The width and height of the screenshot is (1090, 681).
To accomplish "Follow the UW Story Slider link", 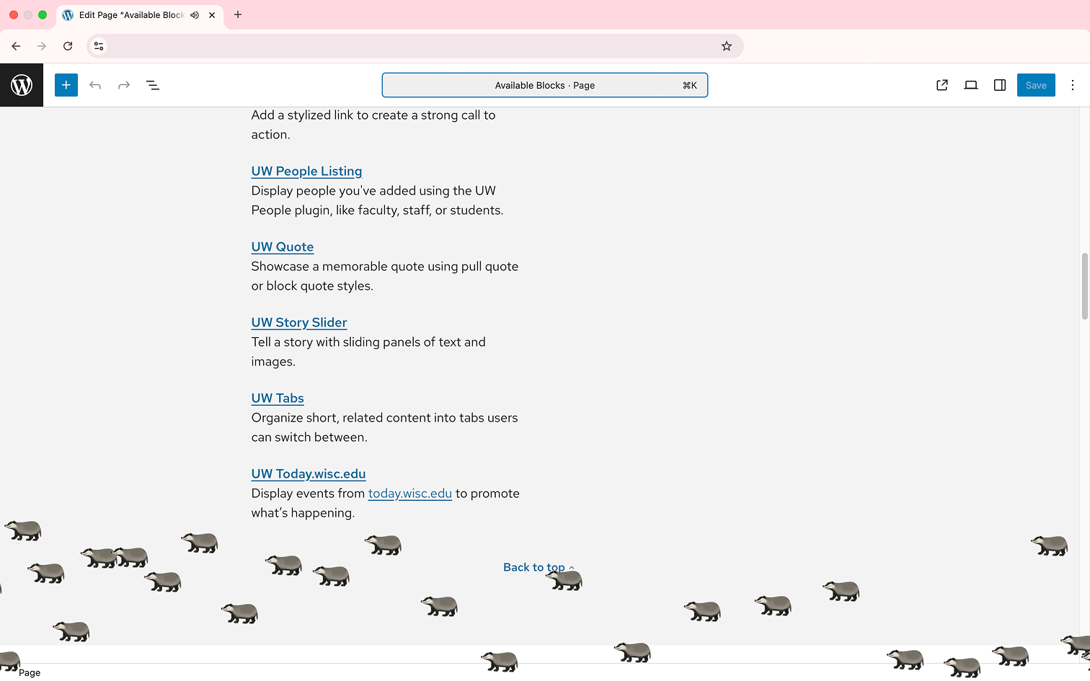I will (x=299, y=323).
